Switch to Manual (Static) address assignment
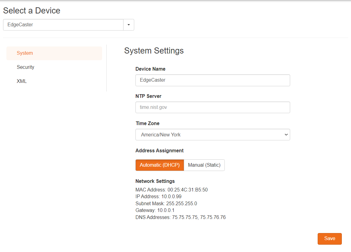This screenshot has width=351, height=252. pos(204,165)
